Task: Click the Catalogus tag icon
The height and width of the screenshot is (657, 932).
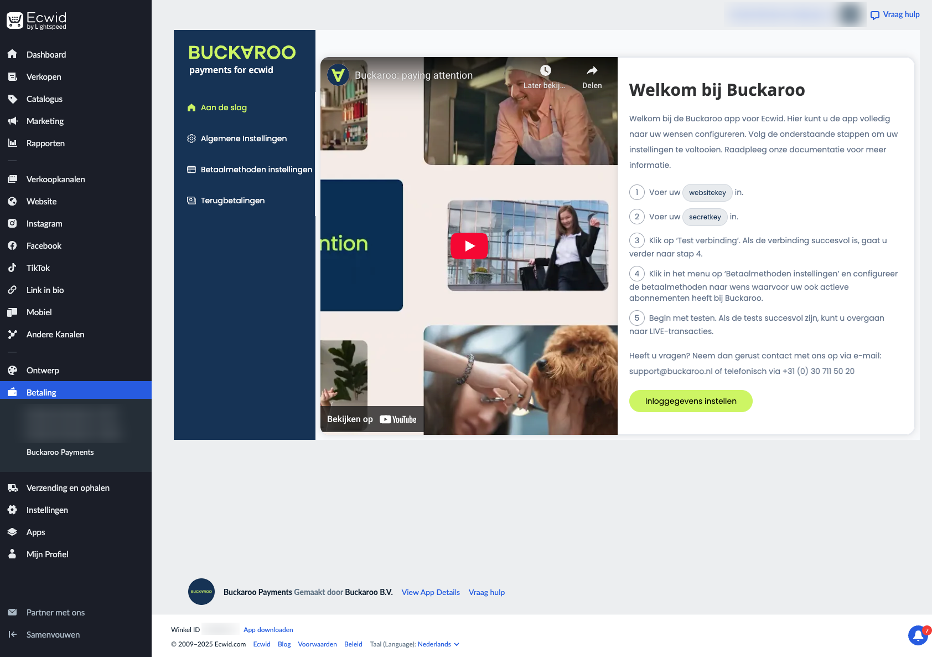Action: (12, 99)
